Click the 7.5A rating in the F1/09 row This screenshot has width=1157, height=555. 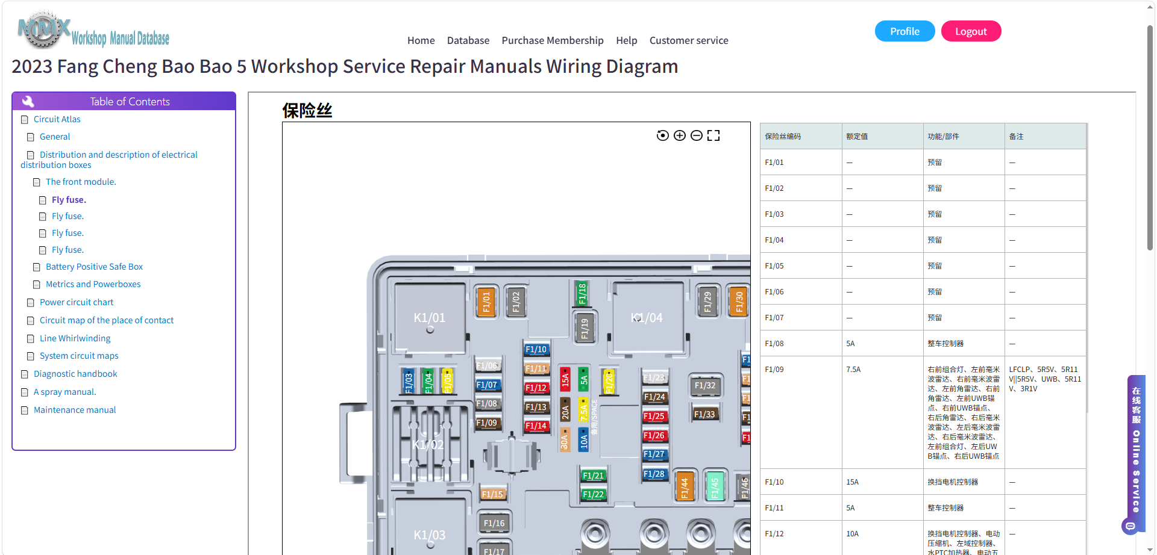[853, 370]
